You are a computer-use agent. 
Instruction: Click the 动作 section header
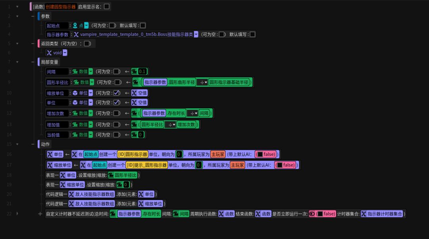pyautogui.click(x=45, y=144)
